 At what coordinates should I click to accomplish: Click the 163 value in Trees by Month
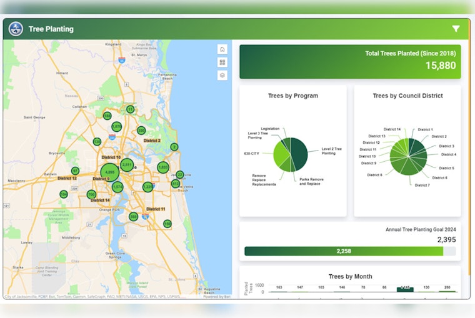click(279, 287)
